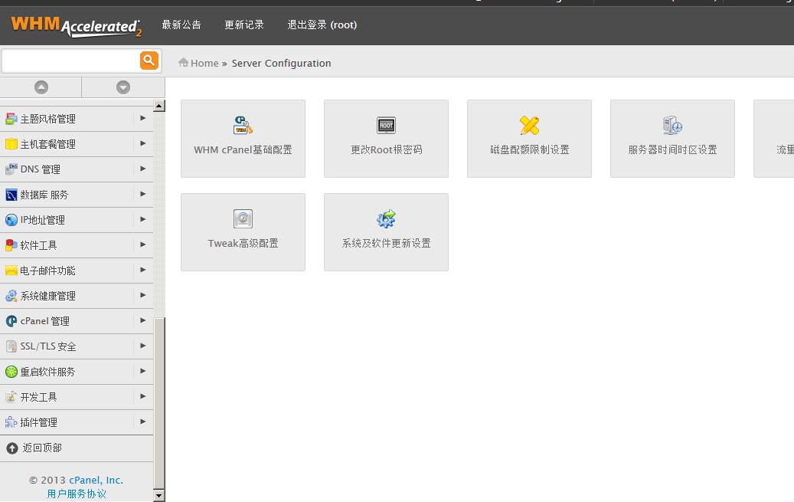The width and height of the screenshot is (794, 502).
Task: Click the sidebar scrollbar up arrow
Action: tap(159, 106)
